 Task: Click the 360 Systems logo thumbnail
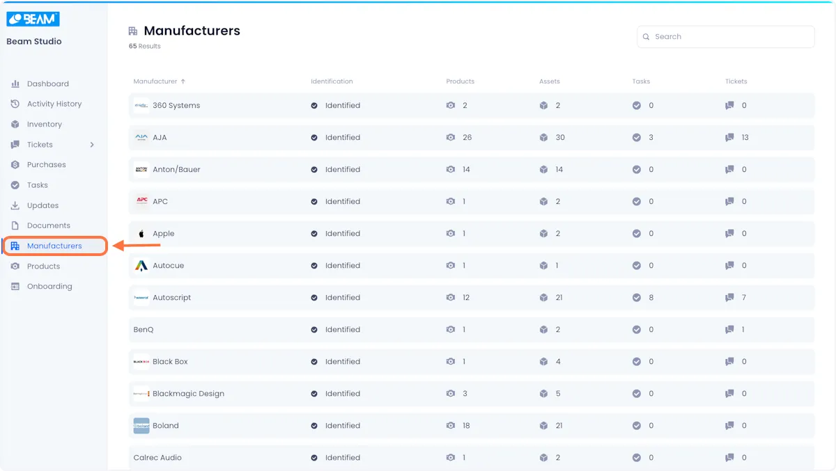[x=141, y=106]
